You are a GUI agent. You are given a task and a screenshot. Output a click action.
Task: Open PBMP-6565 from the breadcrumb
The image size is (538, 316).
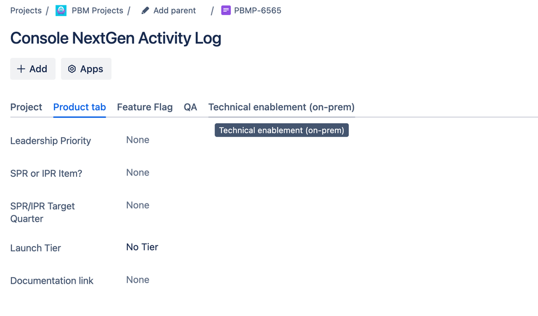tap(257, 10)
